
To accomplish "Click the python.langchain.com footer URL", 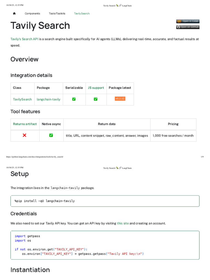I will pyautogui.click(x=35, y=157).
